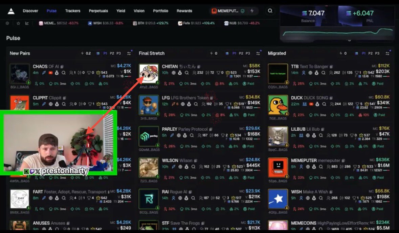Click the Axiom triangle logo
This screenshot has width=399, height=233.
(11, 11)
